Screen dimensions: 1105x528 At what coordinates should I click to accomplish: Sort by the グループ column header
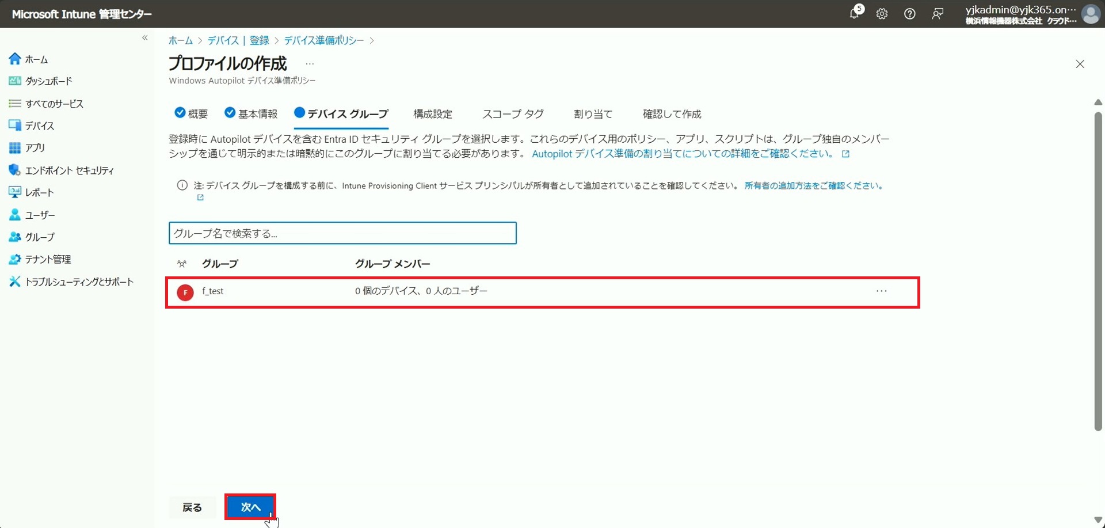pos(220,264)
